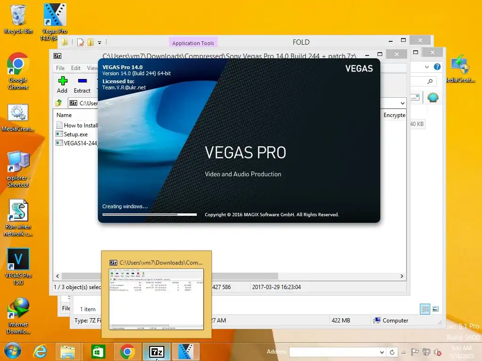This screenshot has width=482, height=361.
Task: Open the network tray icon
Action: coord(426,352)
